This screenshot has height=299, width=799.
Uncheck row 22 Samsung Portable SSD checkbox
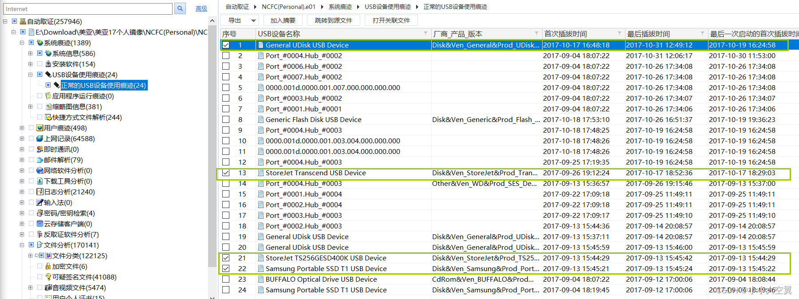click(226, 268)
